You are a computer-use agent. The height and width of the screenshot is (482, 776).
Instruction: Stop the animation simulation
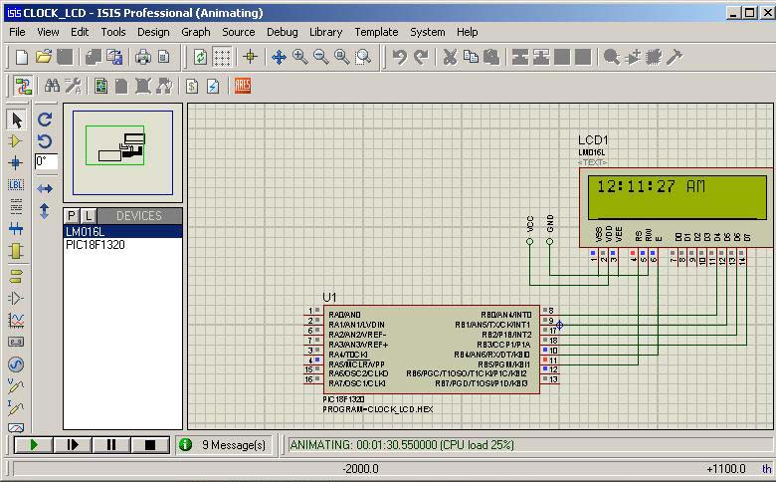coord(150,445)
